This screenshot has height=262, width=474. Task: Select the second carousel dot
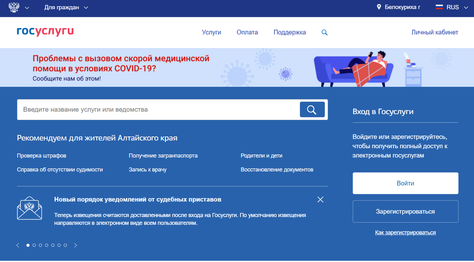pos(34,245)
